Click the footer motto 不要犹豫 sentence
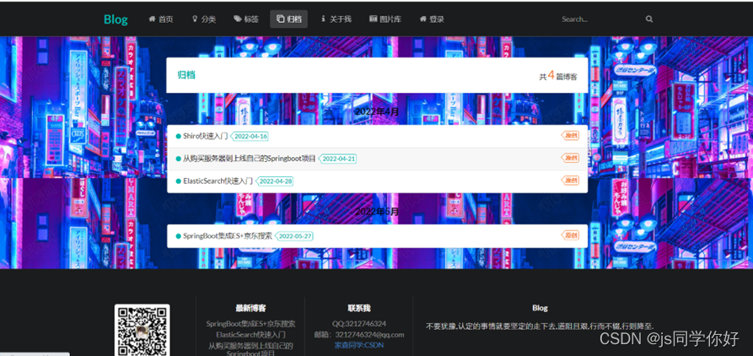The image size is (753, 356). pyautogui.click(x=540, y=326)
